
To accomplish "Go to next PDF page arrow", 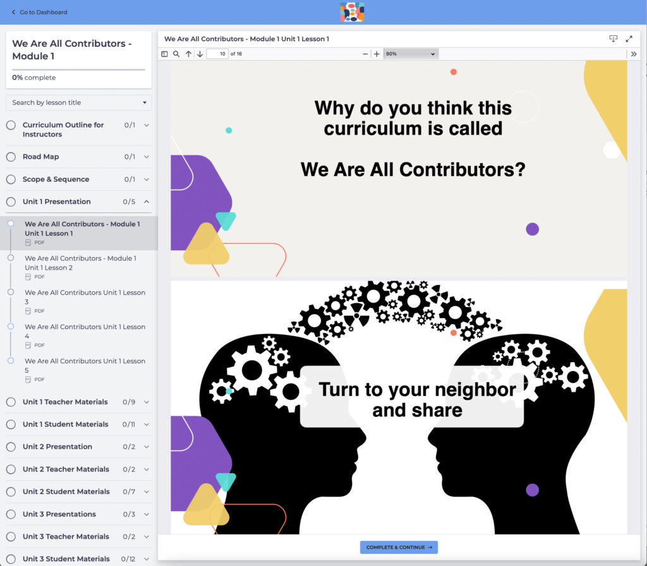I will (x=200, y=54).
